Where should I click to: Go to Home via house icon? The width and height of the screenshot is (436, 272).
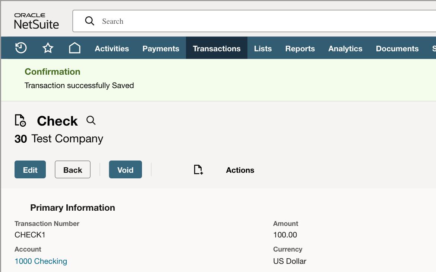click(x=75, y=48)
